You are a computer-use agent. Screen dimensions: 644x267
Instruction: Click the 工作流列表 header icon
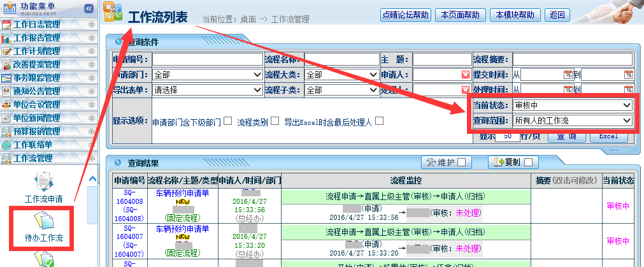(x=113, y=15)
